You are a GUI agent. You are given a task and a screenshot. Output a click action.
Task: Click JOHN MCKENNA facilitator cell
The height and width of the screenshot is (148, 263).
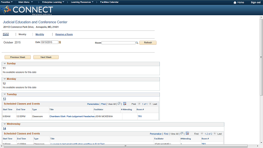pos(104,116)
